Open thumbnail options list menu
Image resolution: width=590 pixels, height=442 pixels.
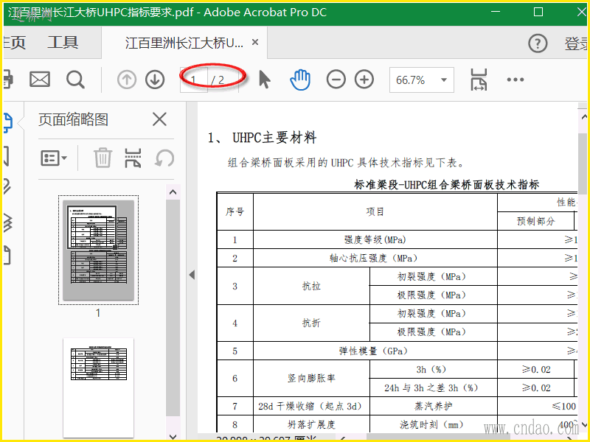coord(53,158)
